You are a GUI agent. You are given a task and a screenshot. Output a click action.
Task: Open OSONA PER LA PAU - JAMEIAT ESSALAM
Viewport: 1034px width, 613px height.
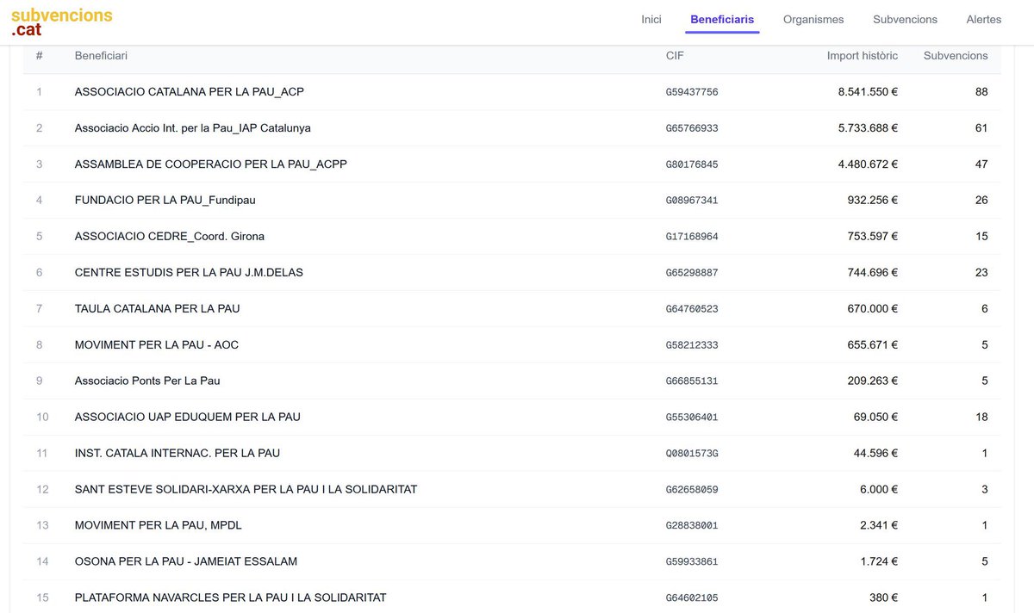(x=186, y=561)
